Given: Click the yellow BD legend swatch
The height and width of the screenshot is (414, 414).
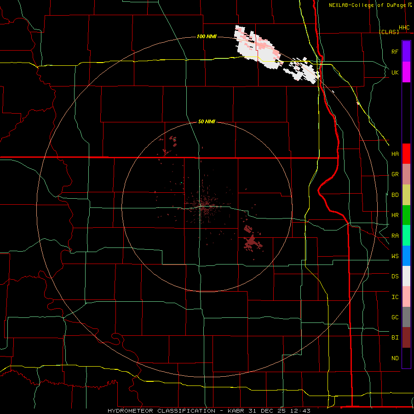Looking at the screenshot, I should pos(406,195).
